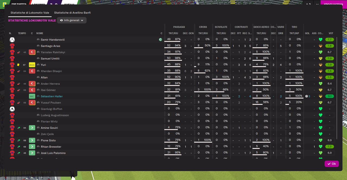
Task: Click the condition heart icon for Samuel Umtiti
Action: (x=320, y=59)
